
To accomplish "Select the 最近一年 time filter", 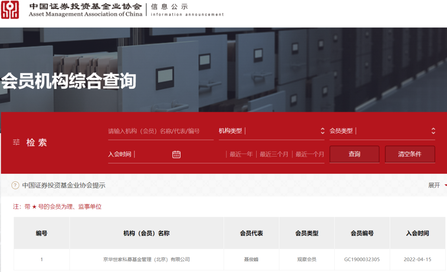I will [241, 154].
